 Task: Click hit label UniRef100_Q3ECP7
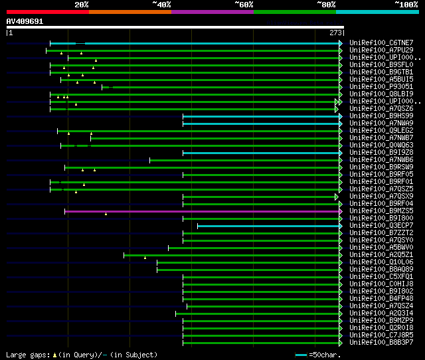(x=381, y=226)
